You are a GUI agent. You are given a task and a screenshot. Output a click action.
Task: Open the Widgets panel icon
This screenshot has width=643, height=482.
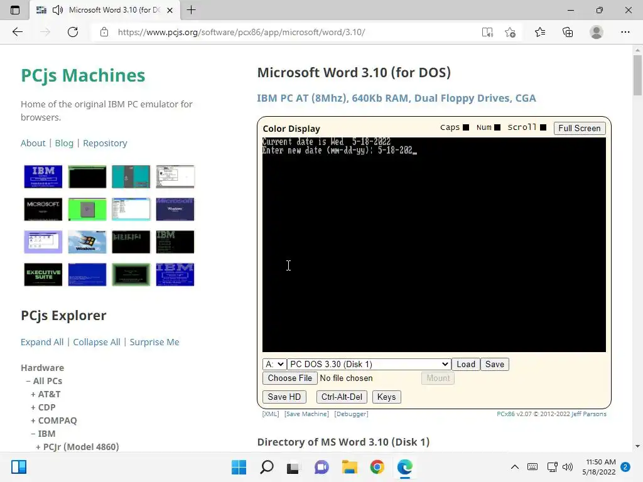pyautogui.click(x=19, y=467)
